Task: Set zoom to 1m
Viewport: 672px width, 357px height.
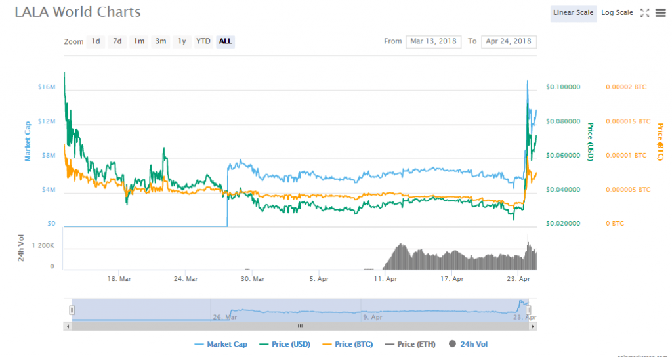Action: pos(139,41)
